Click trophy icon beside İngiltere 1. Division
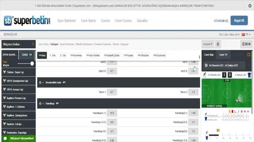This screenshot has width=254, height=142. [4, 106]
